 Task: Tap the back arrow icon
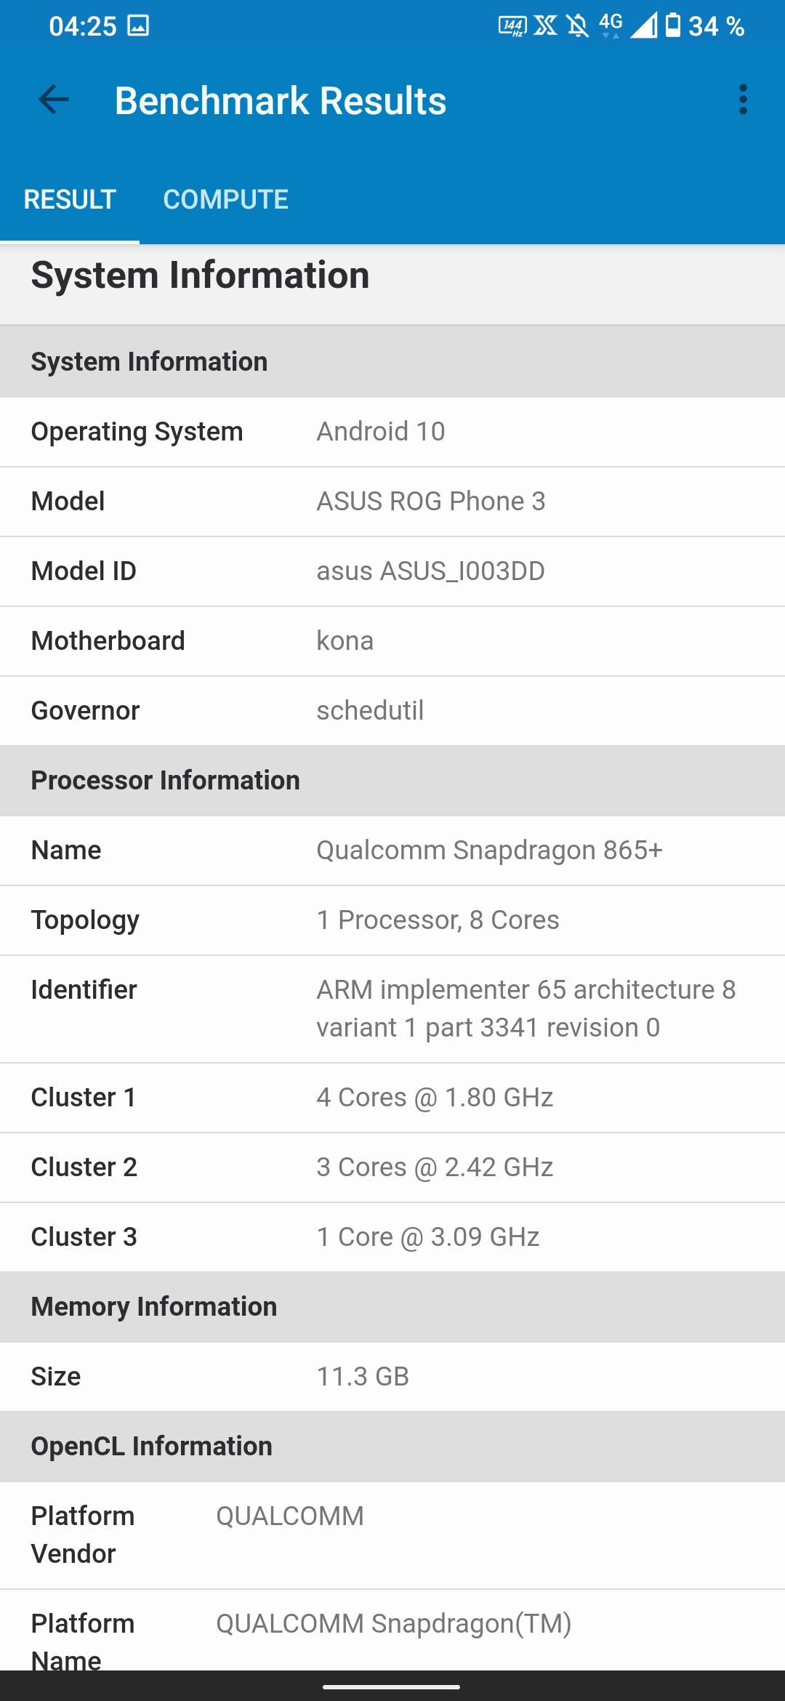54,100
